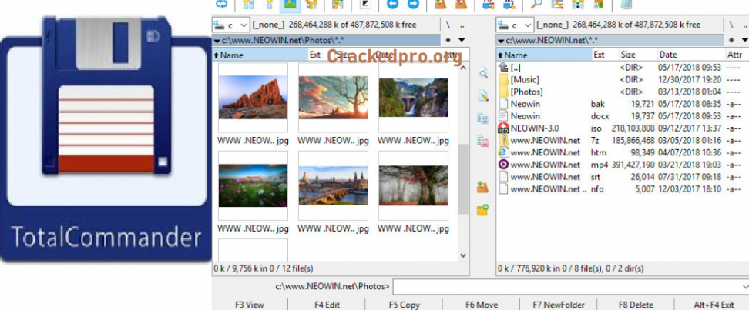Go back with the blue left arrow
This screenshot has height=310, width=749.
pyautogui.click(x=393, y=5)
